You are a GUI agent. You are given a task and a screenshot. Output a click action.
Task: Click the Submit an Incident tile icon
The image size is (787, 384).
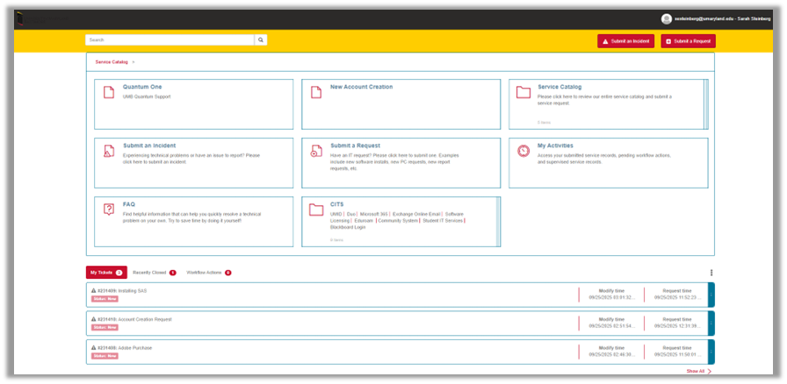coord(109,151)
